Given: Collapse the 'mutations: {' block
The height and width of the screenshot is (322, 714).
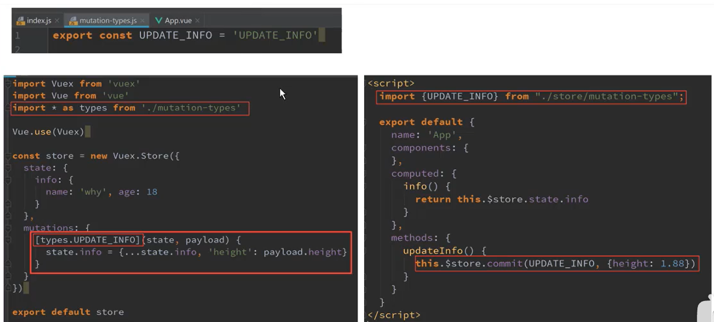Looking at the screenshot, I should tap(8, 228).
